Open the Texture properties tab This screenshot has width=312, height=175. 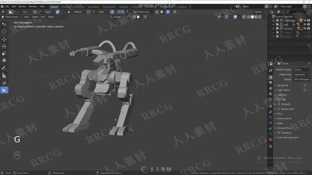click(271, 146)
